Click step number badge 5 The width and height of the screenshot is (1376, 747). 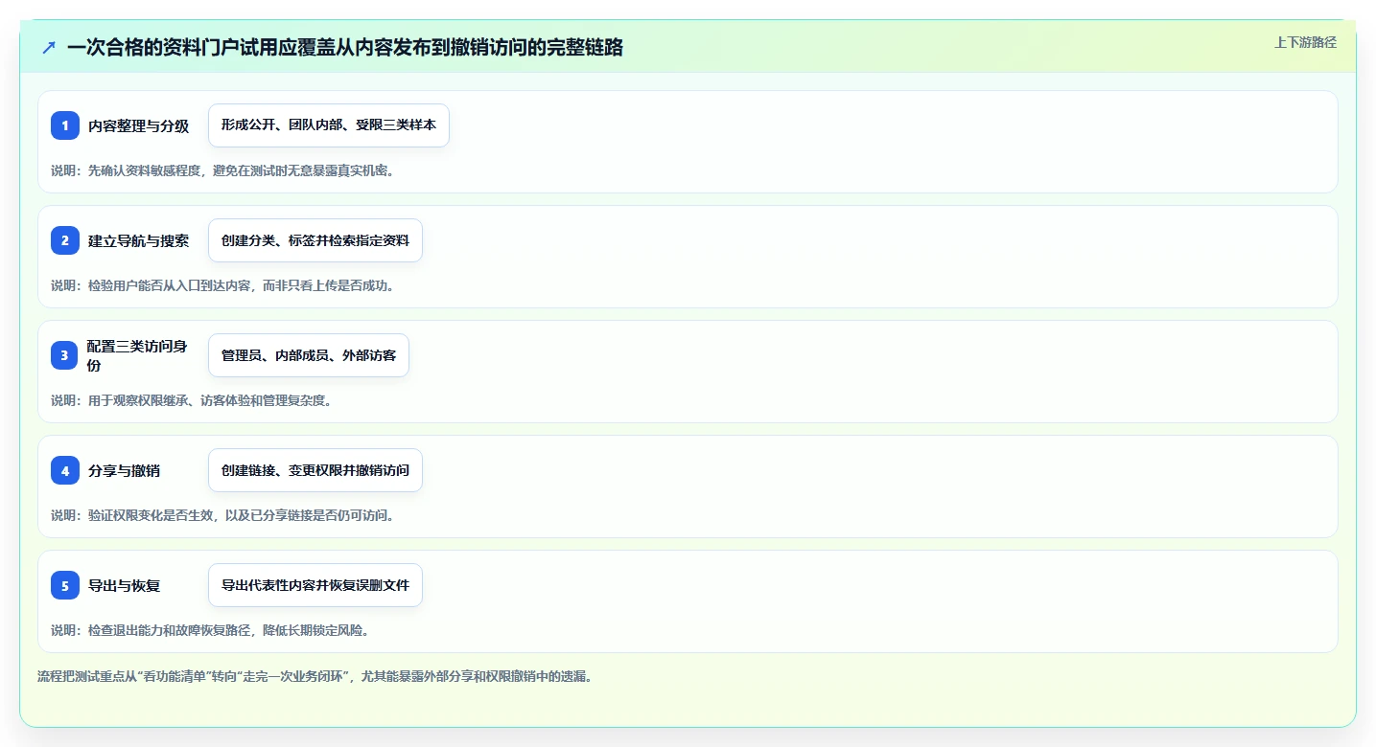click(x=65, y=585)
